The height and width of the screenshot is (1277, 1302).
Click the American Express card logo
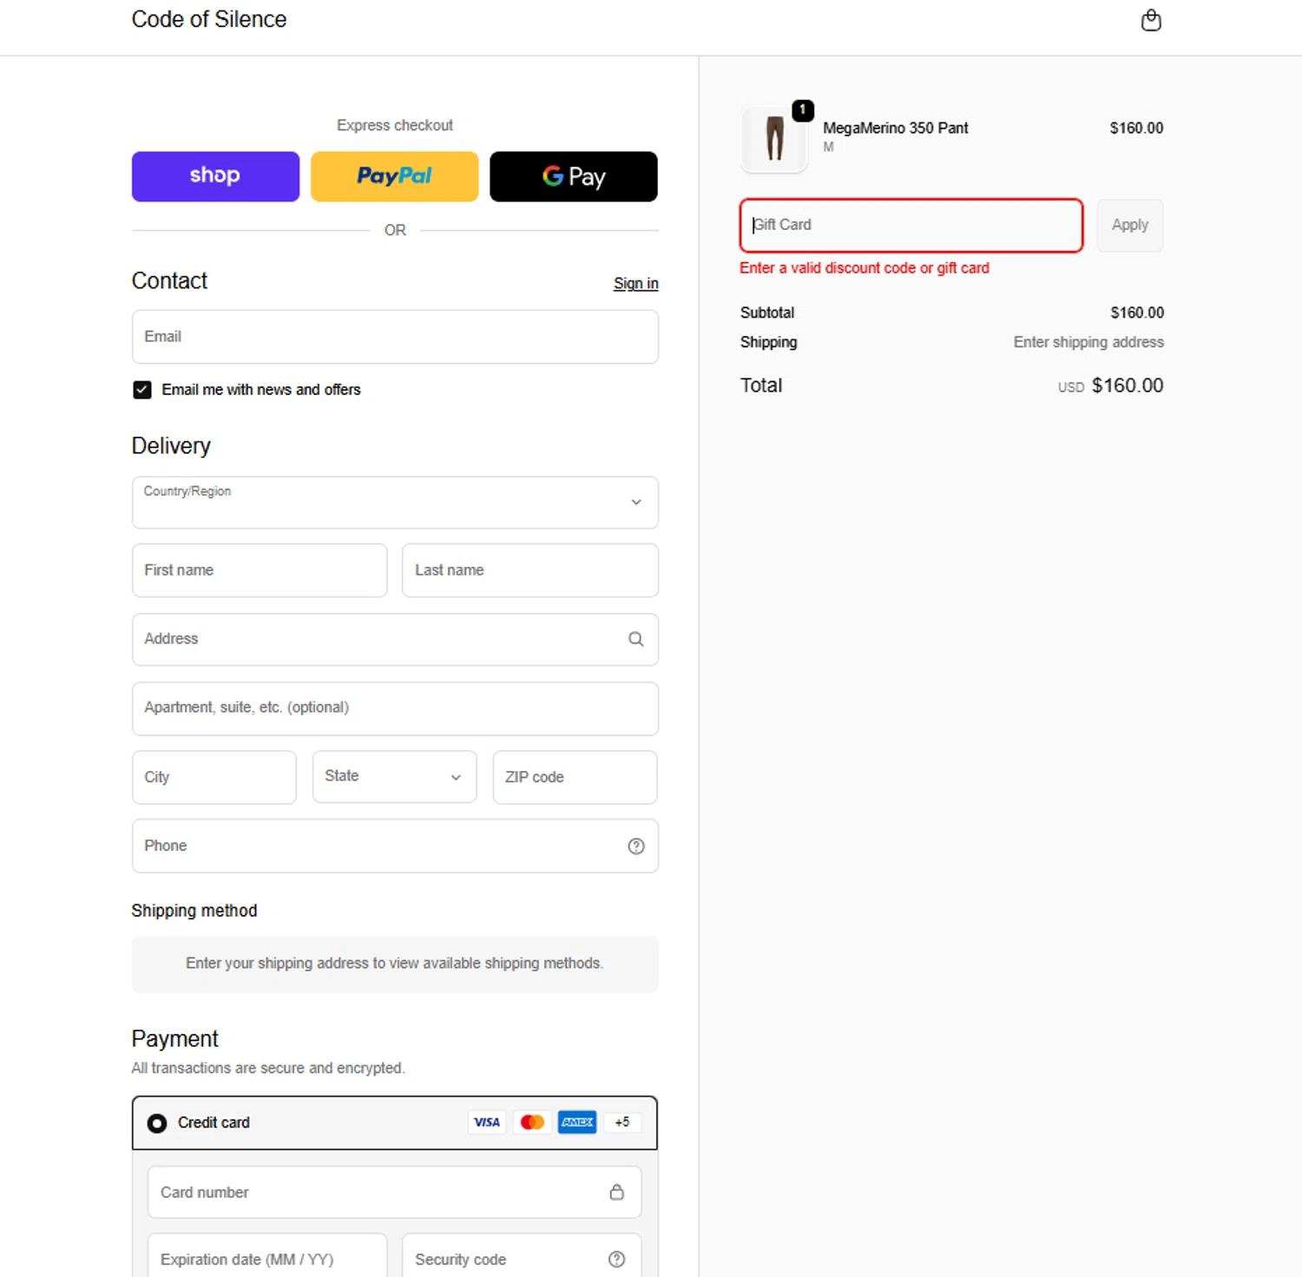coord(577,1122)
